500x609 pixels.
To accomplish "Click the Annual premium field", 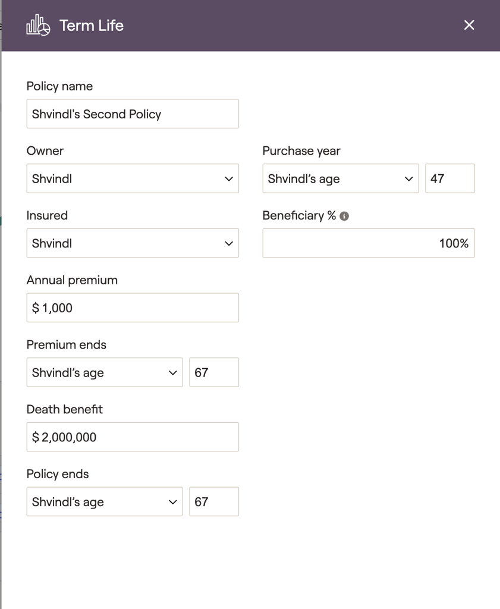I will click(x=133, y=308).
